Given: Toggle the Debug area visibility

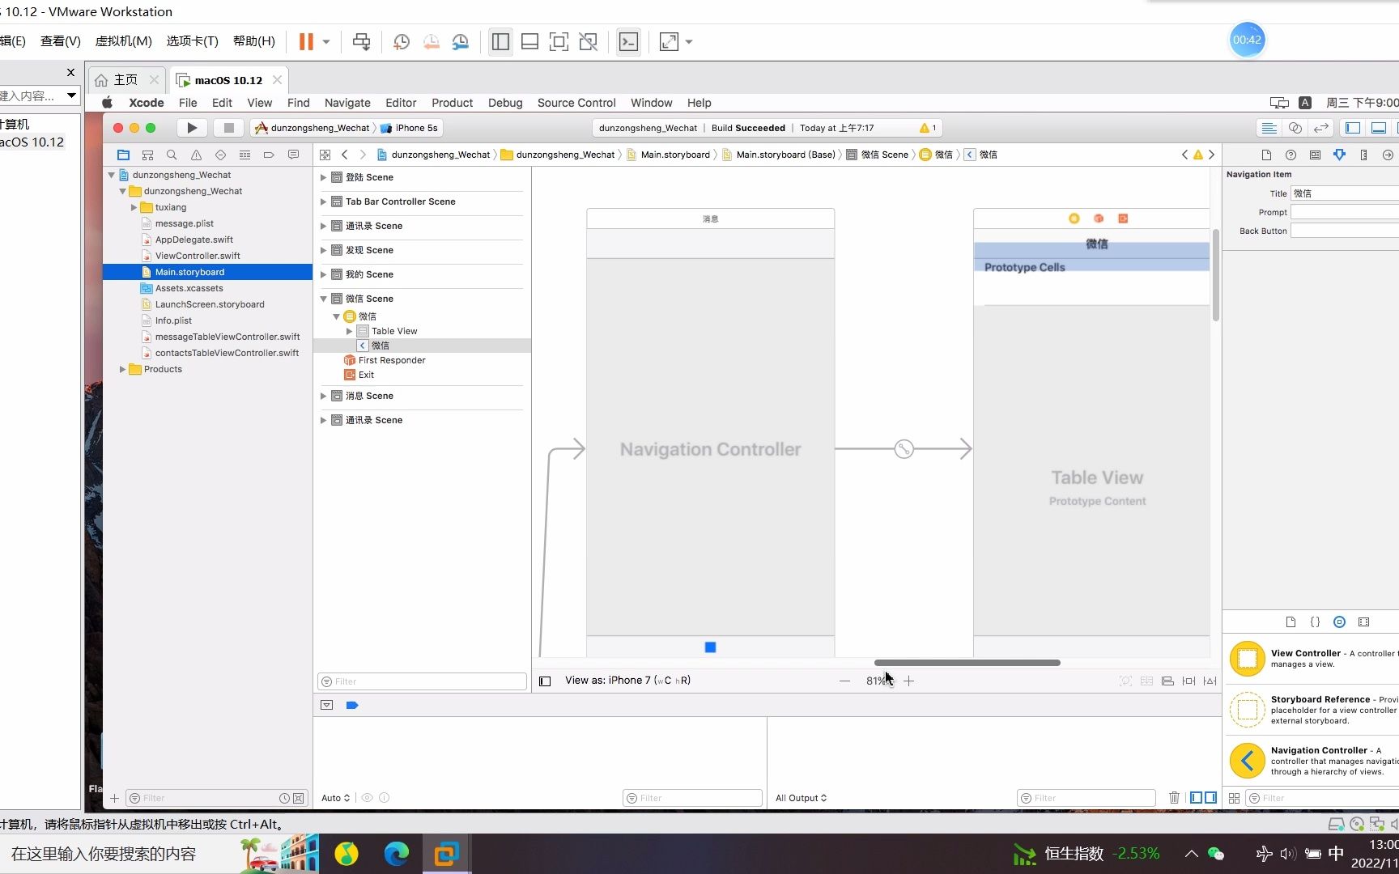Looking at the screenshot, I should click(1379, 128).
